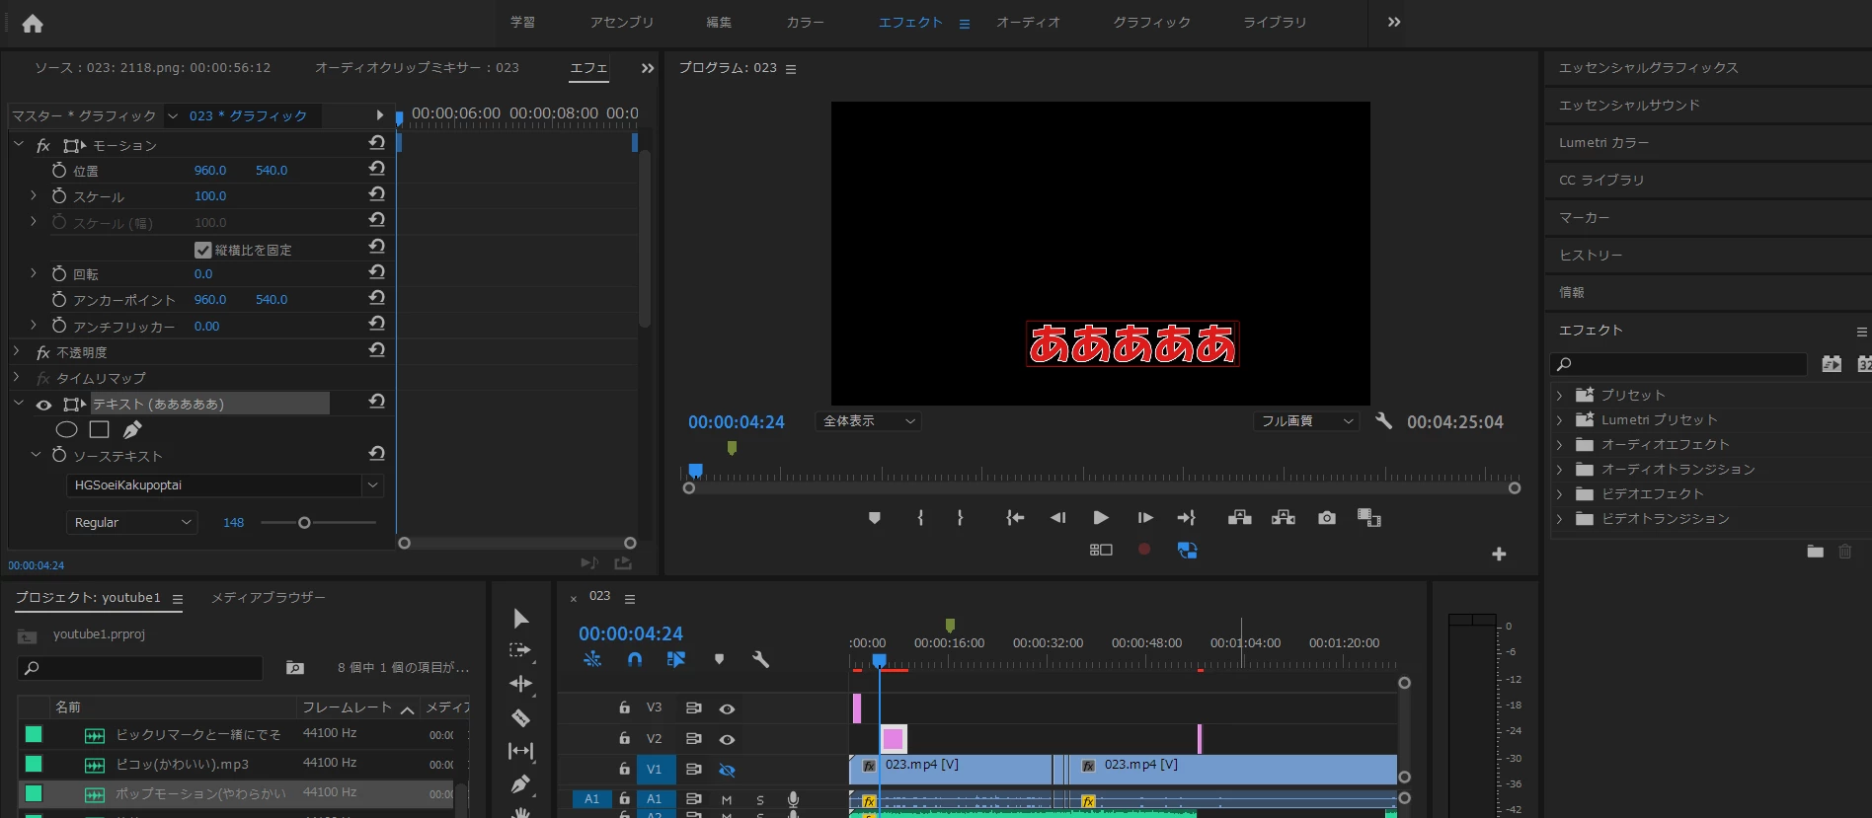
Task: Toggle the lock on track V3
Action: click(x=624, y=707)
